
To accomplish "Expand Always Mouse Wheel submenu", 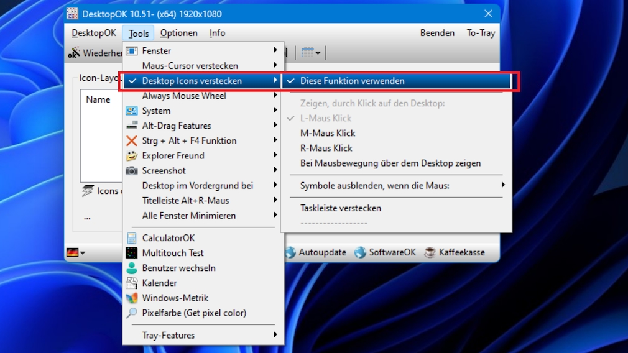I will pos(275,95).
